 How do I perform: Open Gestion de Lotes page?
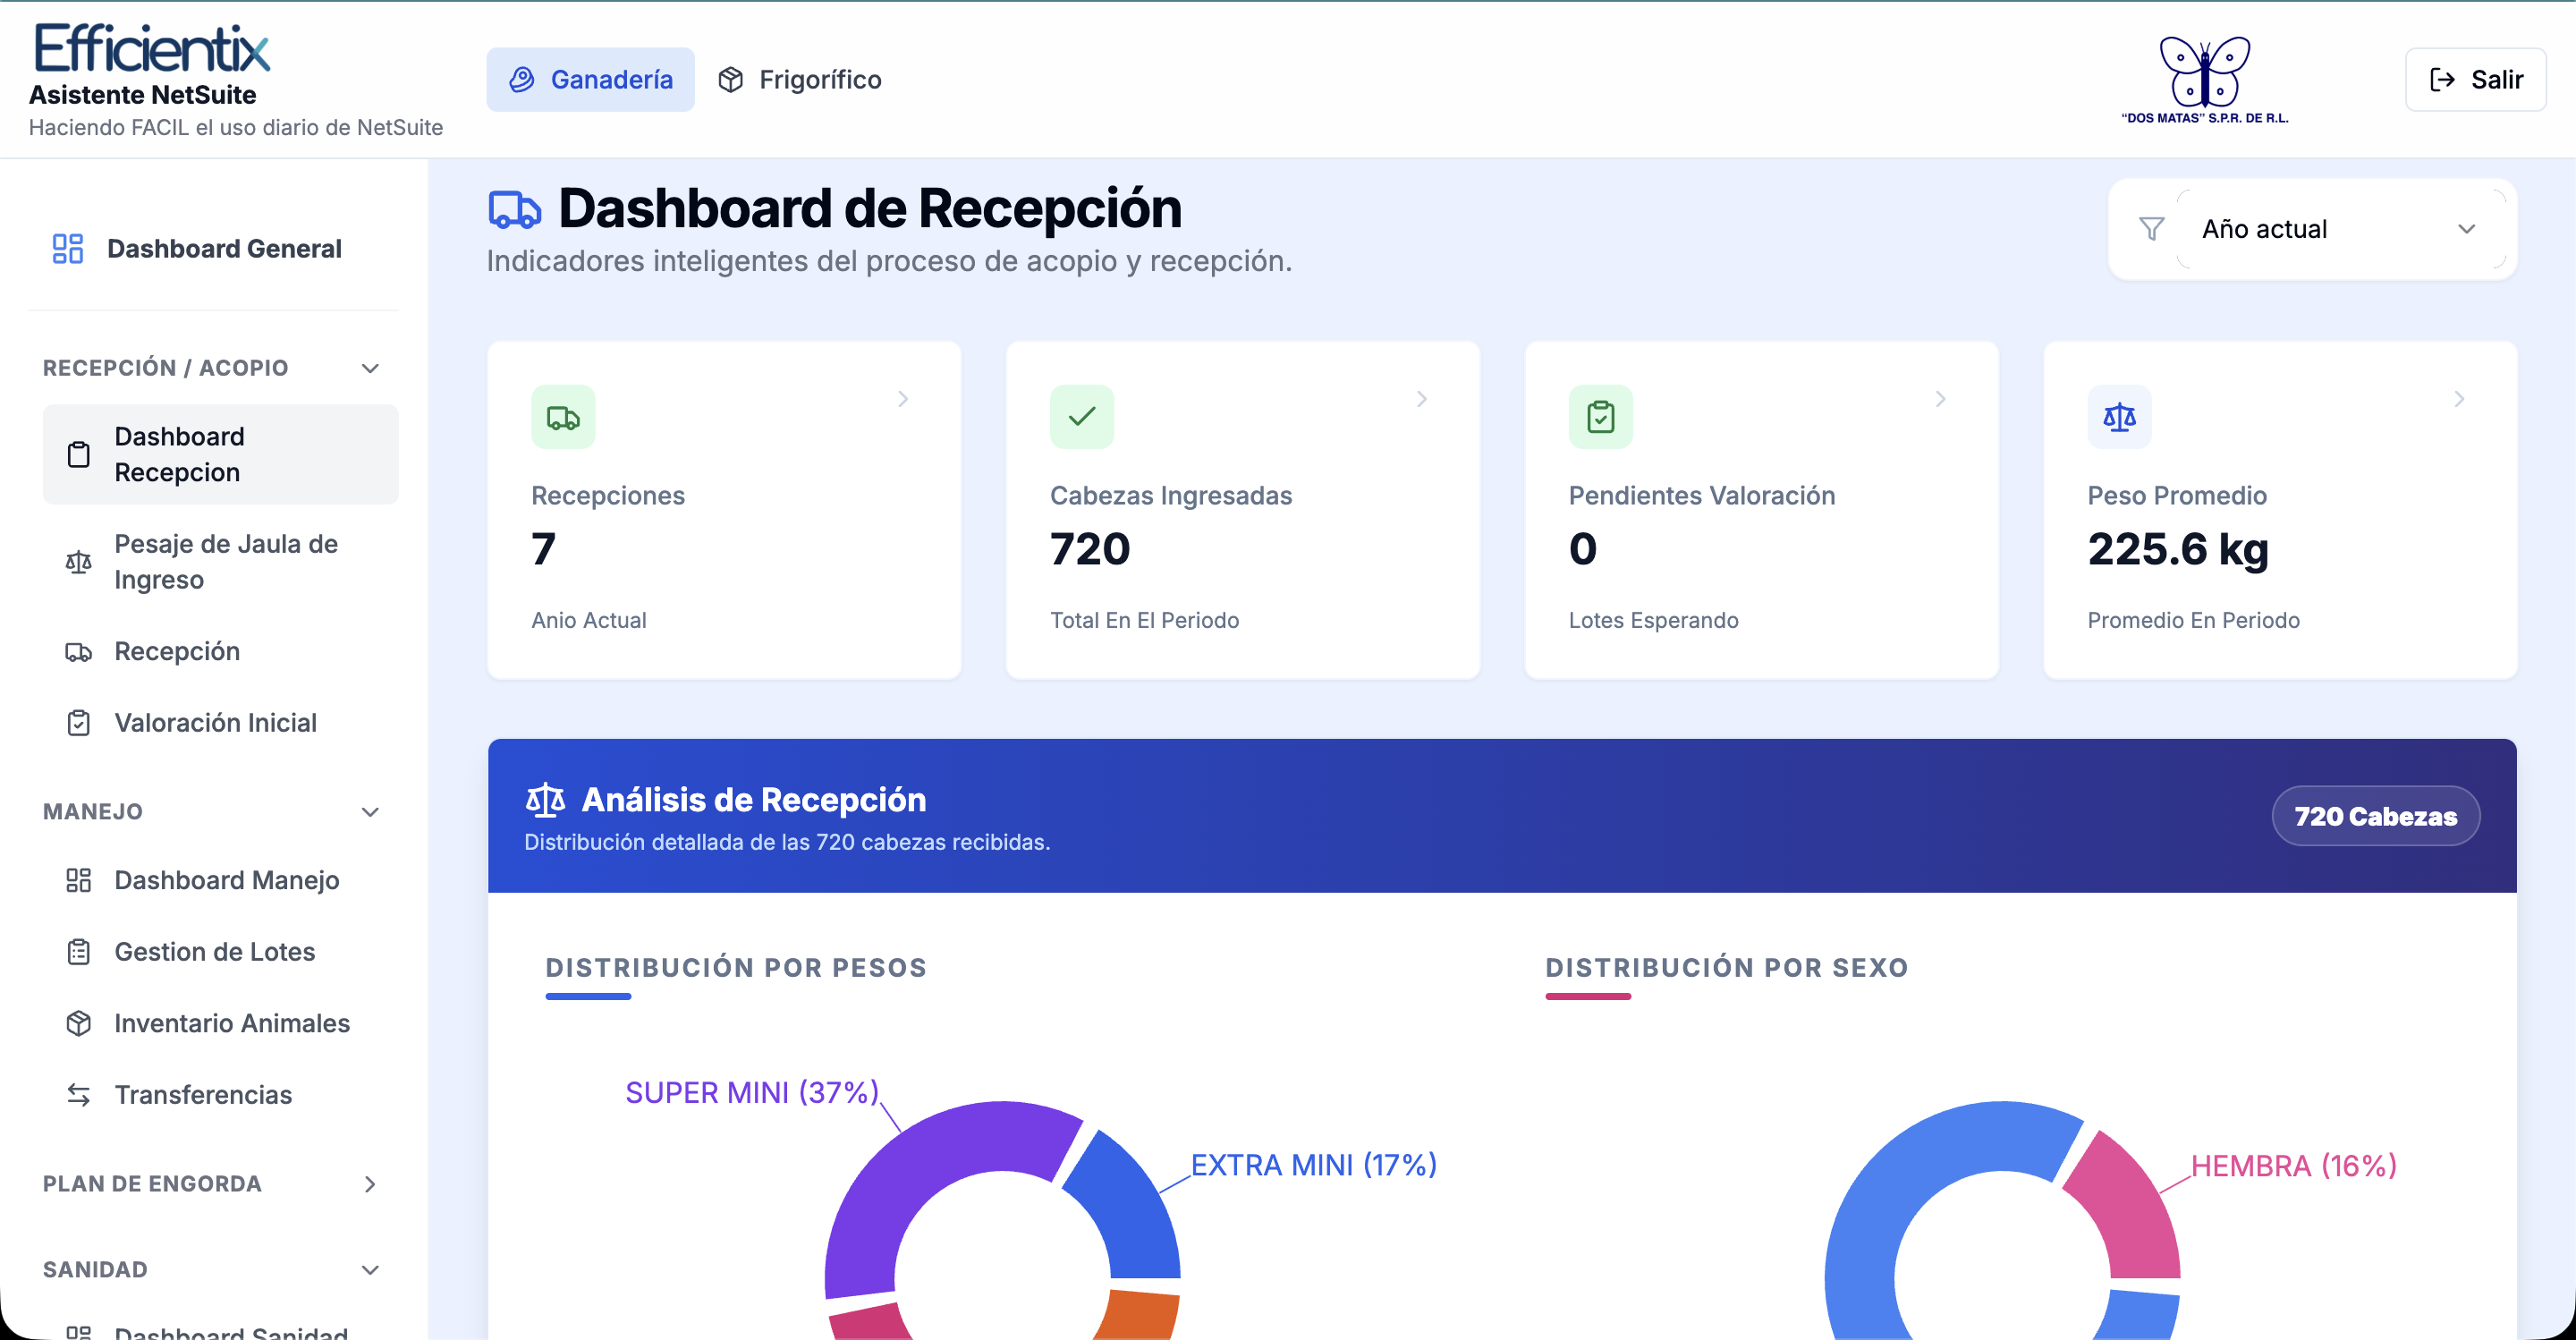click(x=220, y=952)
